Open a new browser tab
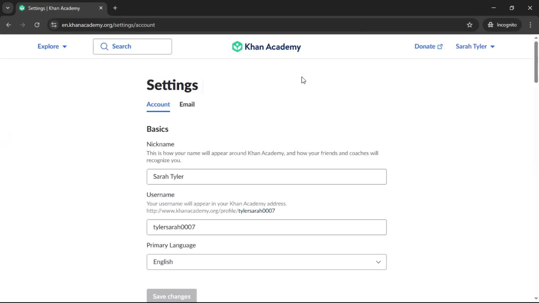The image size is (539, 303). pos(115,8)
